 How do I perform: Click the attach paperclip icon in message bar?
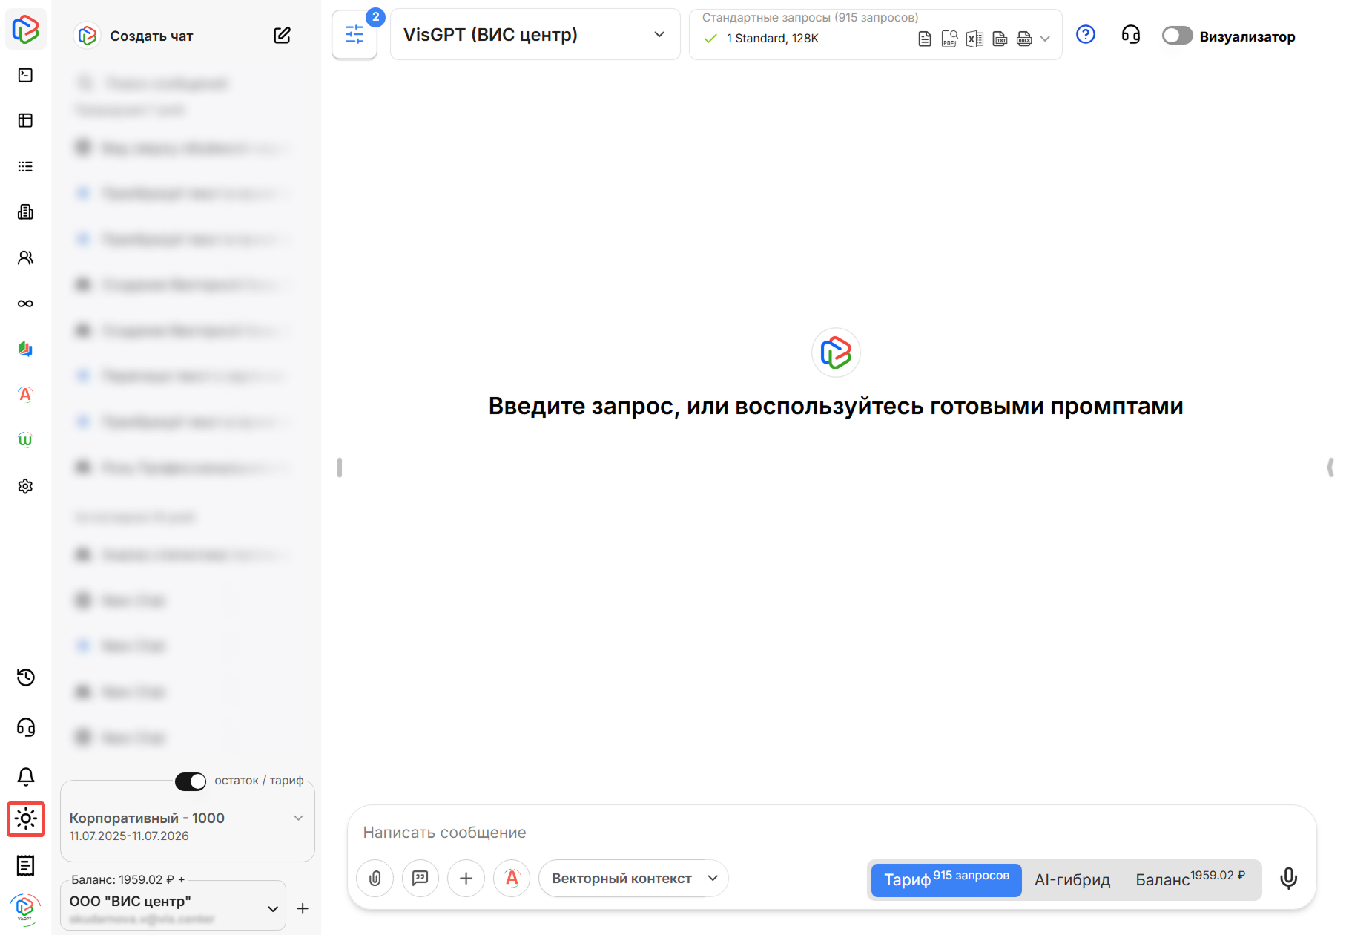coord(375,878)
